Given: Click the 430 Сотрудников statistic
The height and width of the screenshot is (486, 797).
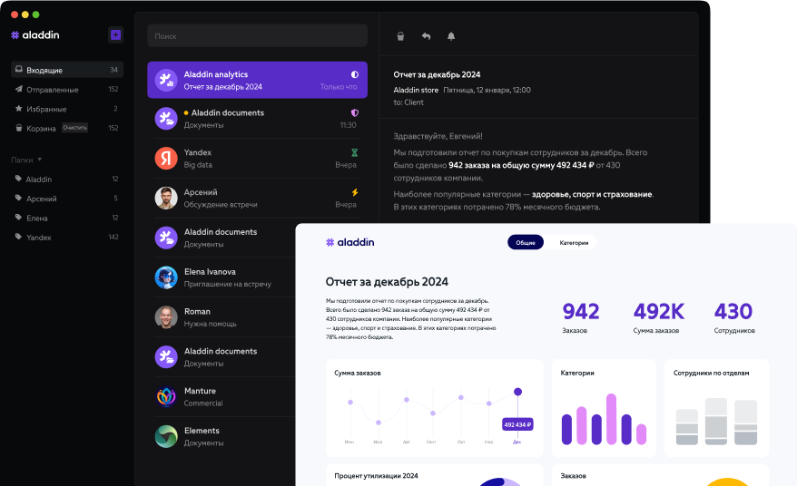Looking at the screenshot, I should [734, 319].
